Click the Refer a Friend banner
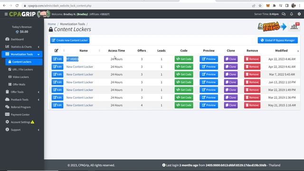This screenshot has height=171, width=304. click(272, 27)
